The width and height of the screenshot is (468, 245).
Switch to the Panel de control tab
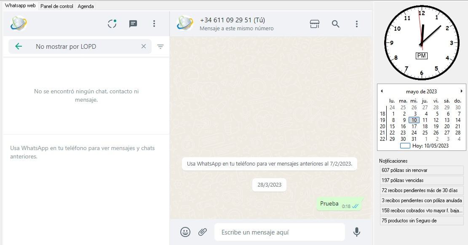pos(57,6)
